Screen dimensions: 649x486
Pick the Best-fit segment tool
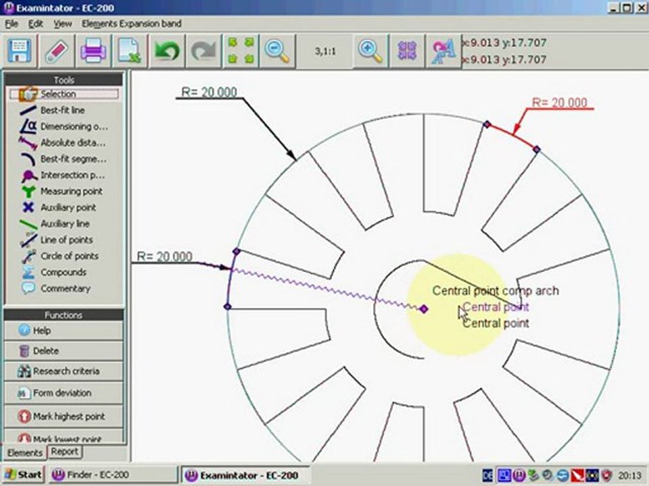coord(64,159)
